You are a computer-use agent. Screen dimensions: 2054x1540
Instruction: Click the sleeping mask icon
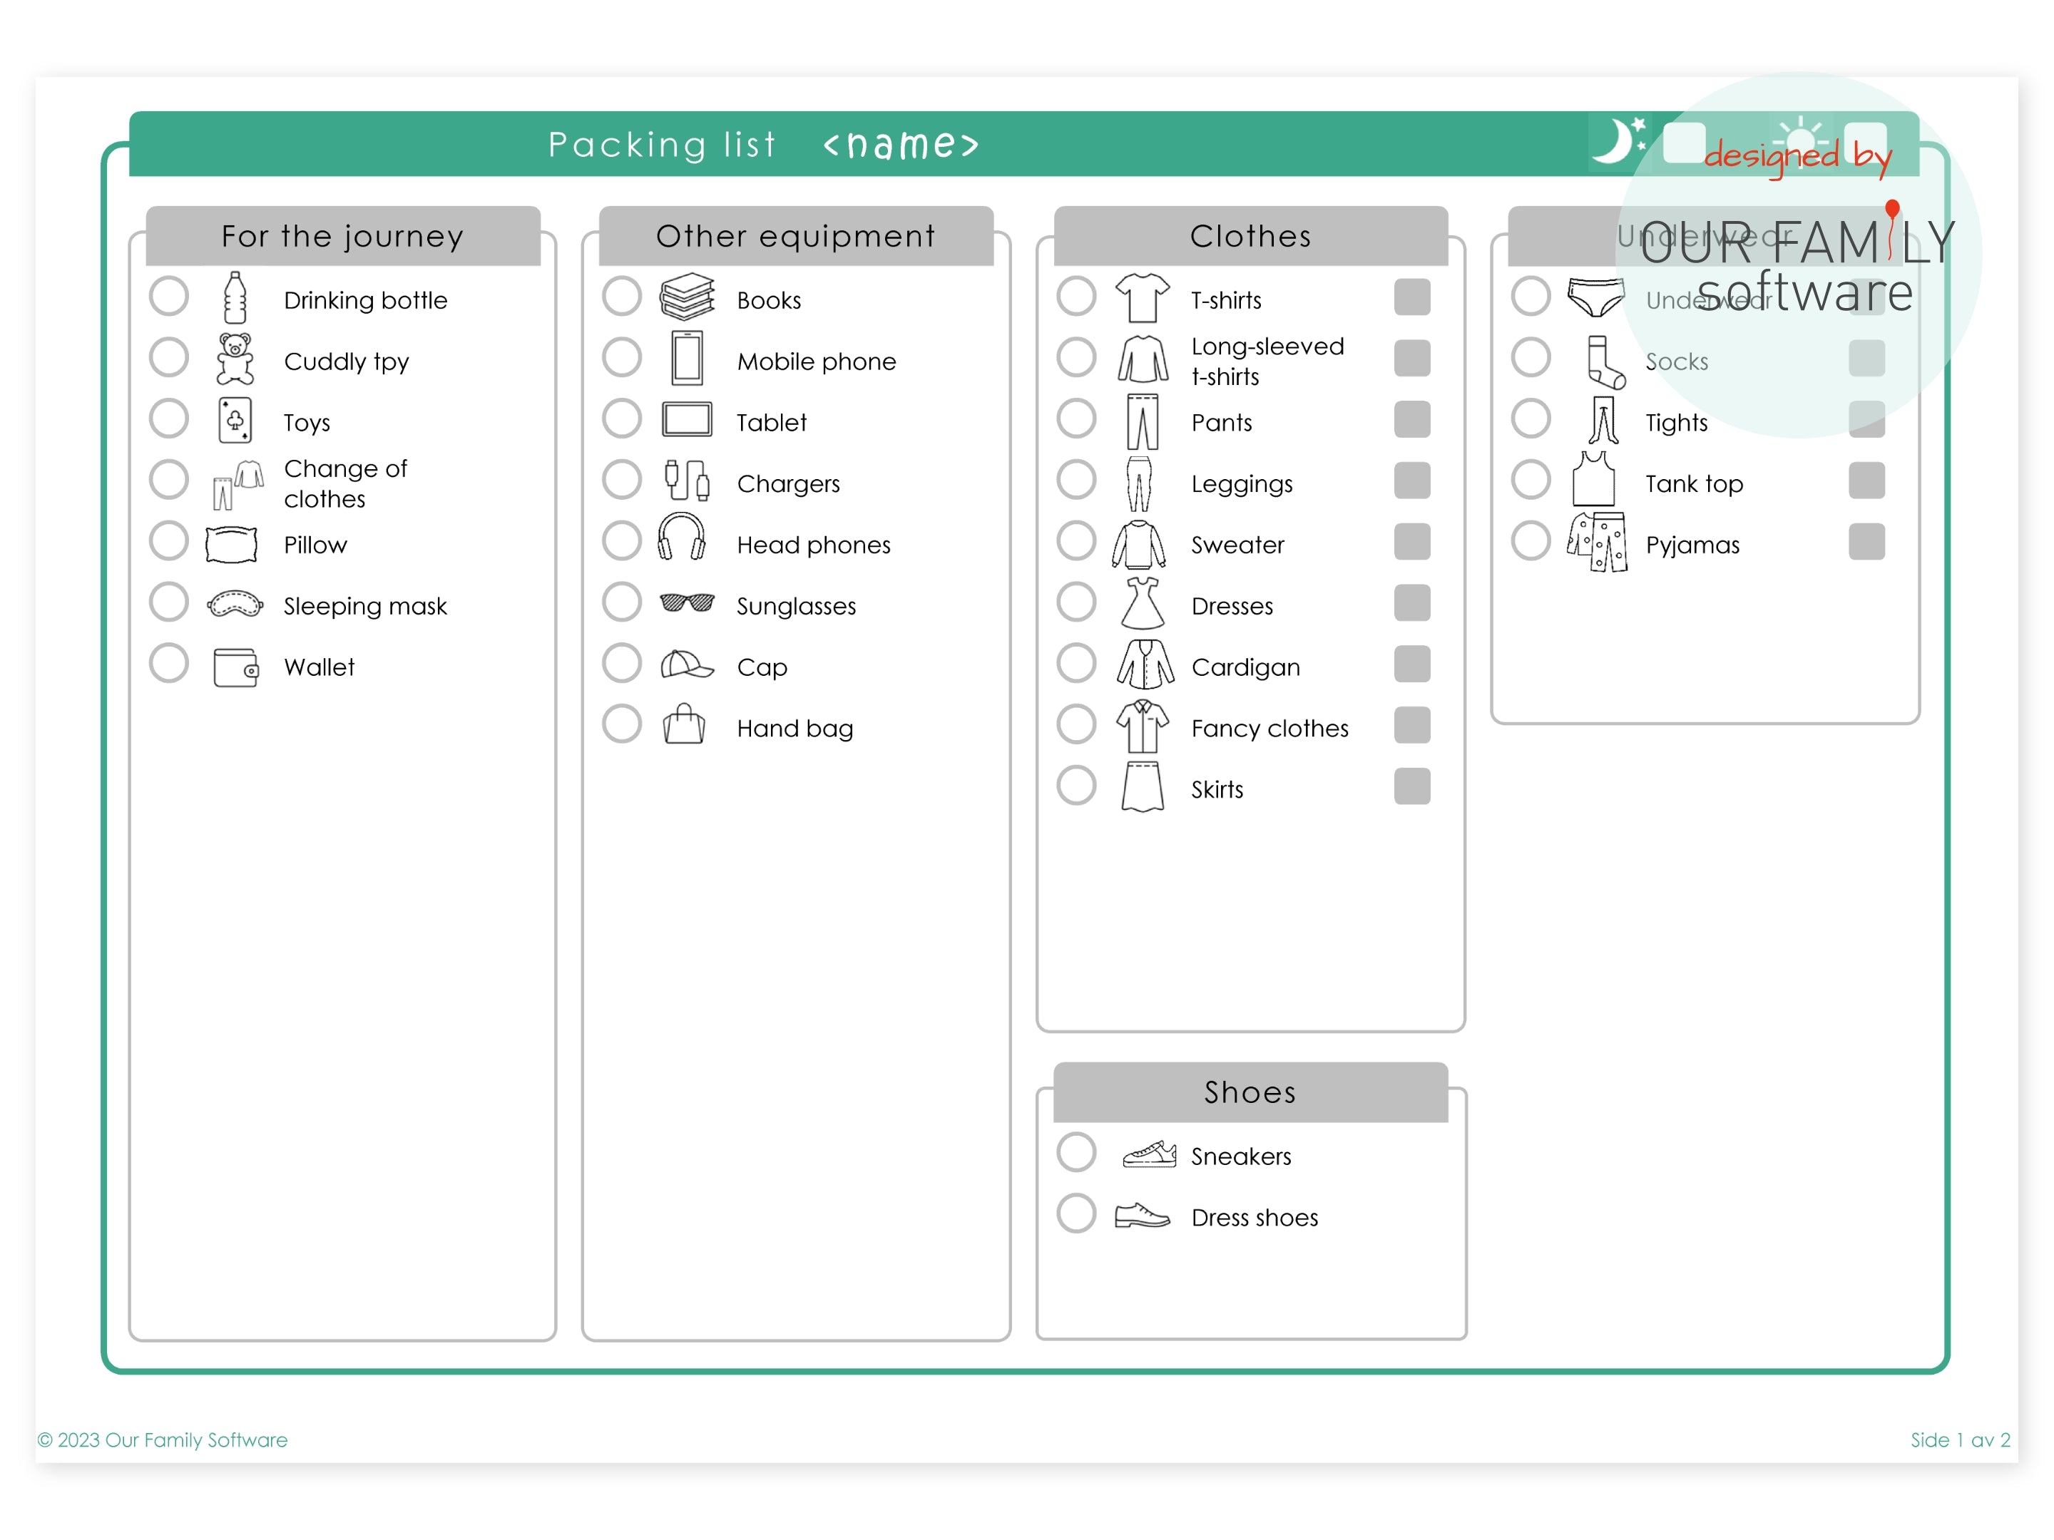point(235,605)
